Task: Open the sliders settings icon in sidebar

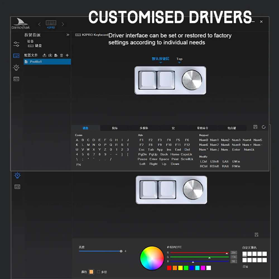Action: click(x=16, y=44)
